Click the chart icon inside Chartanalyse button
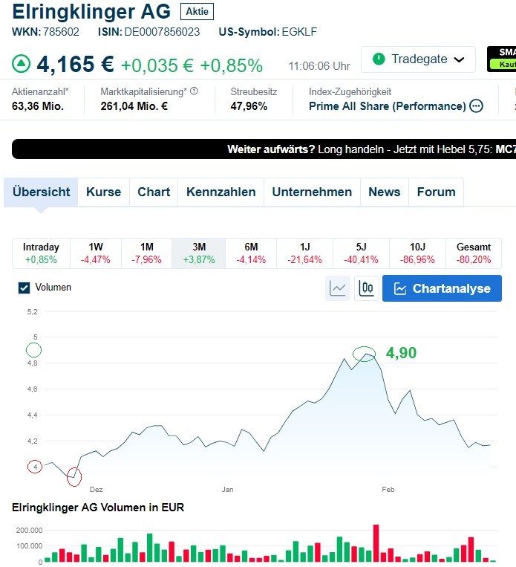Viewport: 516px width, 567px height. [x=400, y=288]
